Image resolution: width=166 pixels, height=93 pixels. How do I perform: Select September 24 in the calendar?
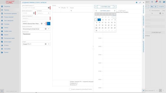click(x=99, y=28)
